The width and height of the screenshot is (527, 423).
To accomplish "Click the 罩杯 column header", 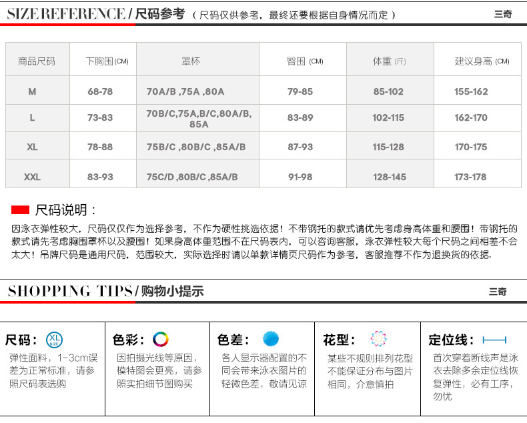I will point(191,61).
